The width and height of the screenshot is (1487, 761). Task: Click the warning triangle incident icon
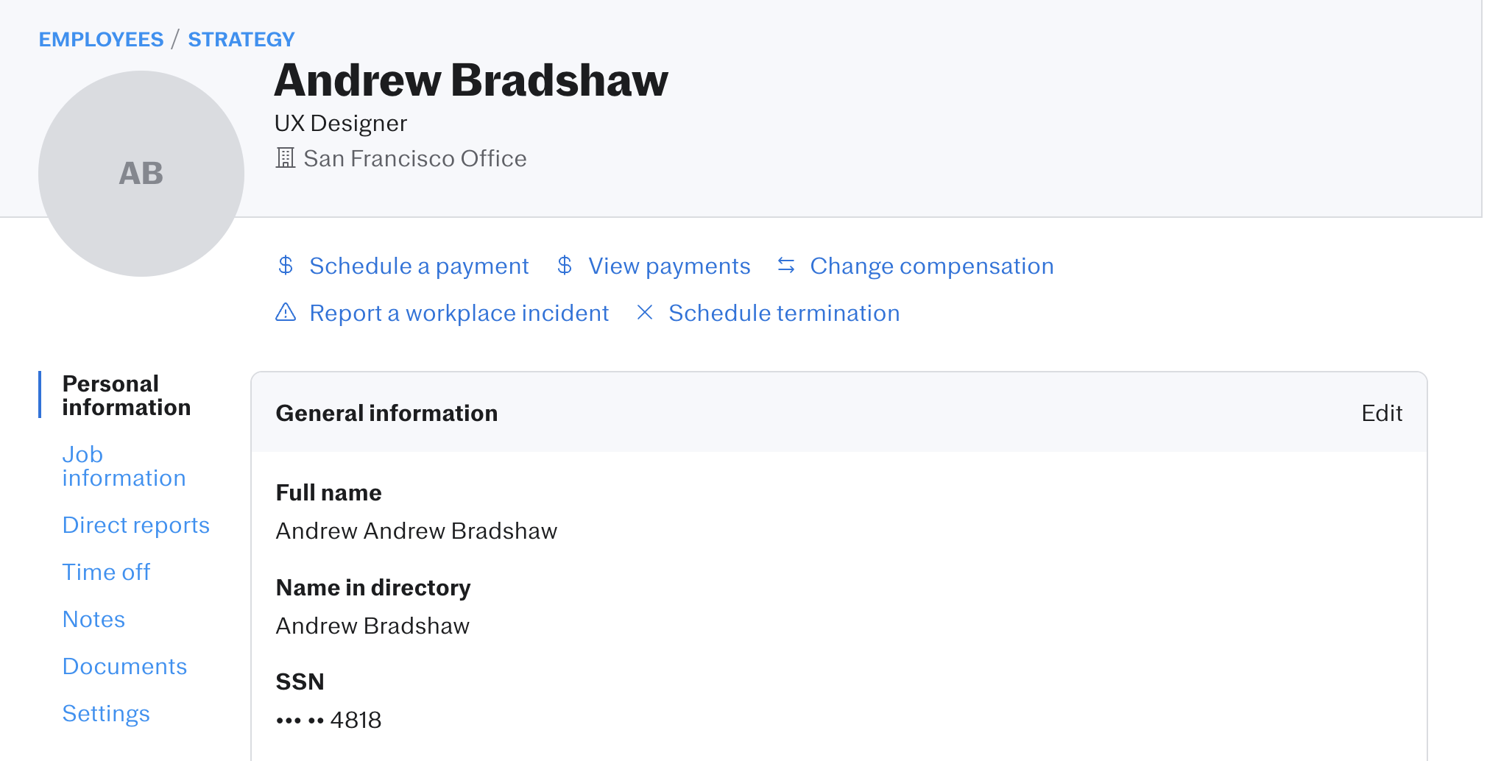click(x=286, y=313)
